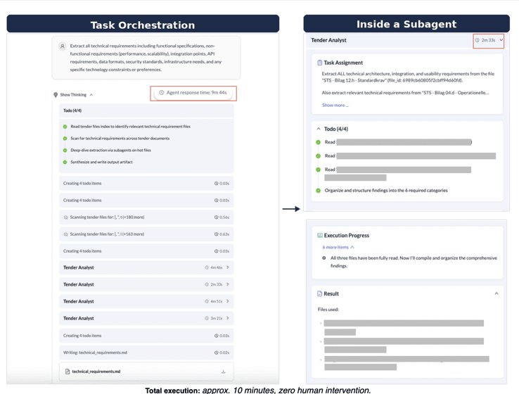Viewport: 519px width, 394px height.
Task: Click the user avatar icon in prompt box
Action: [62, 46]
